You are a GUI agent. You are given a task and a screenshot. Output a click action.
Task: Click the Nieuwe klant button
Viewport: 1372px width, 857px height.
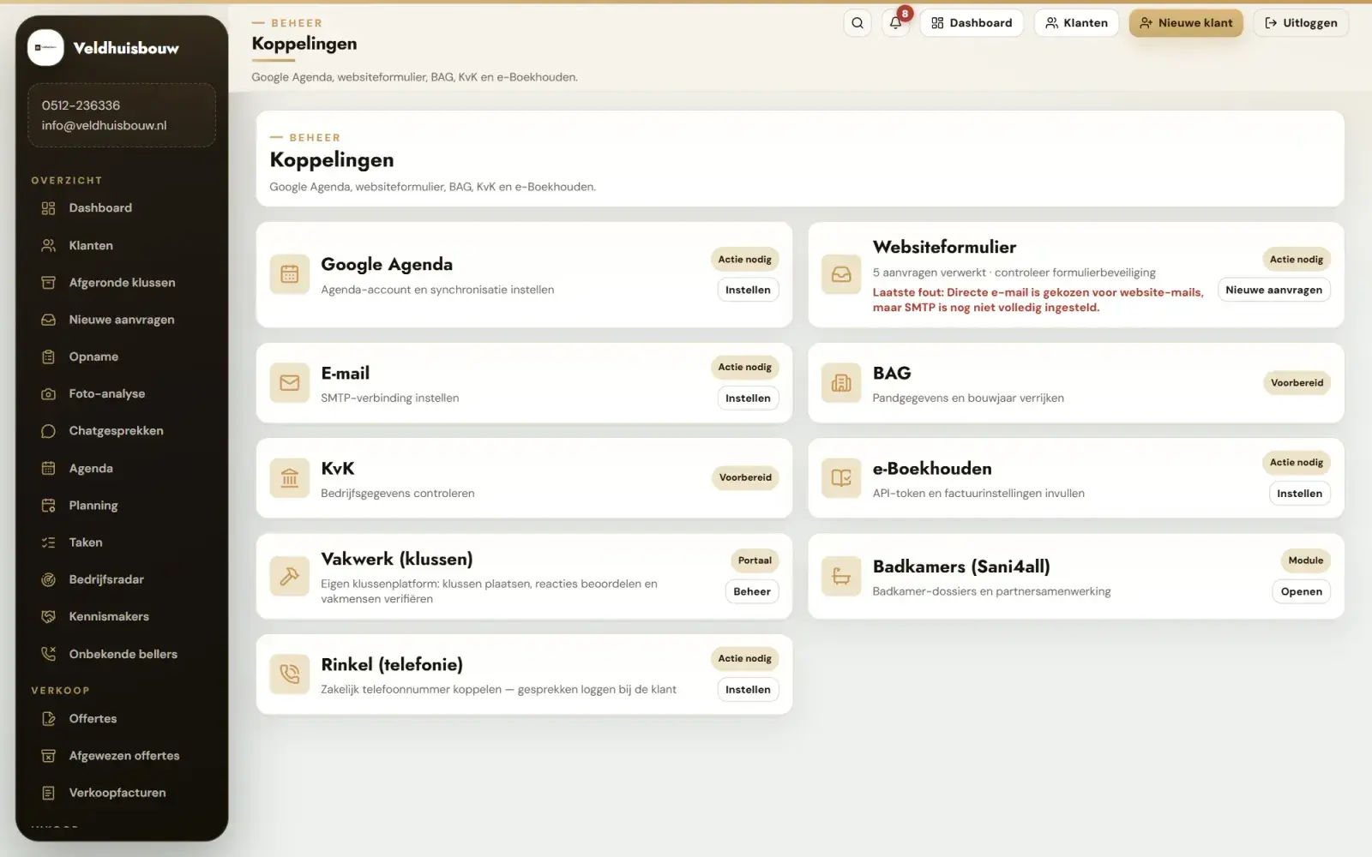click(1186, 23)
